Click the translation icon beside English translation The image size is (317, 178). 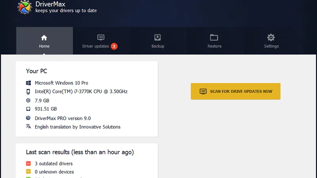pos(29,127)
